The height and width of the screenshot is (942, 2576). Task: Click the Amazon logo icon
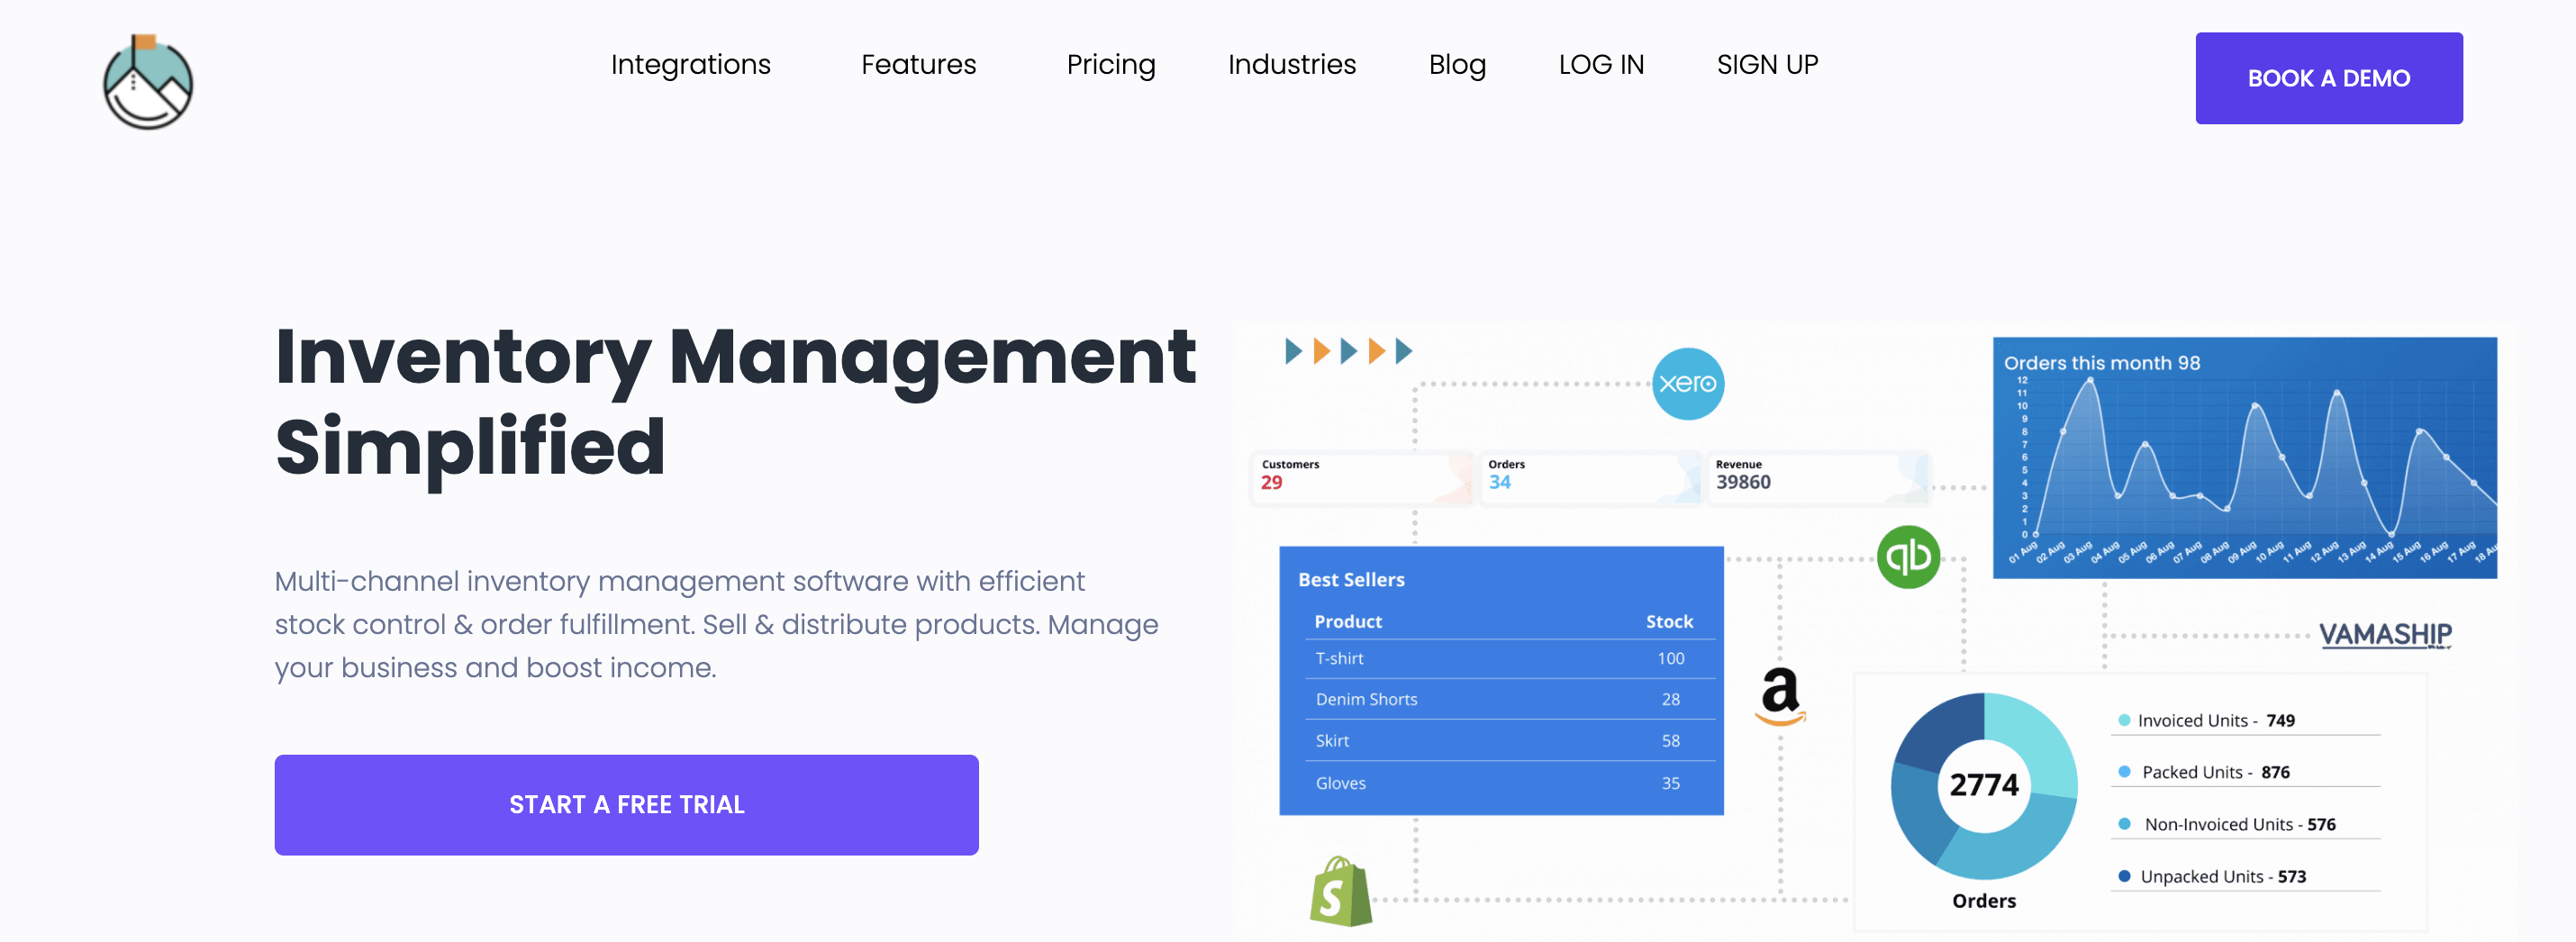coord(1780,696)
